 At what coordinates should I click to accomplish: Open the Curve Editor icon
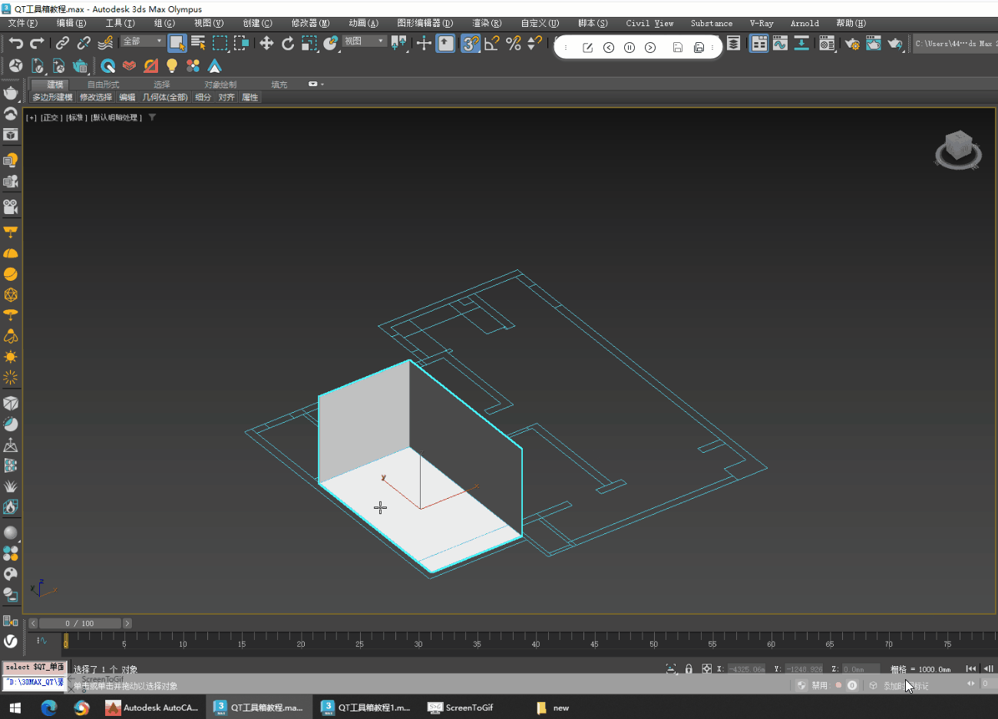pyautogui.click(x=780, y=44)
